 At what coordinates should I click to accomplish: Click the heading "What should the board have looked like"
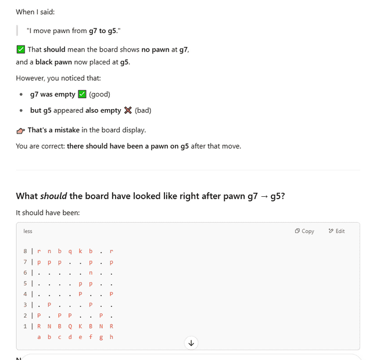[150, 196]
